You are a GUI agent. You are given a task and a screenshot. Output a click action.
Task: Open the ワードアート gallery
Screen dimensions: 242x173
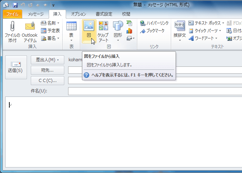pos(203,38)
